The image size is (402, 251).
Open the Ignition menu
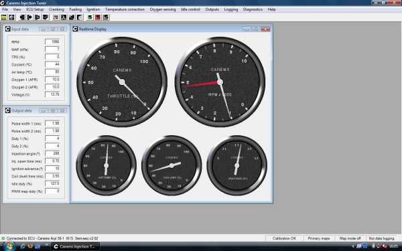point(93,9)
